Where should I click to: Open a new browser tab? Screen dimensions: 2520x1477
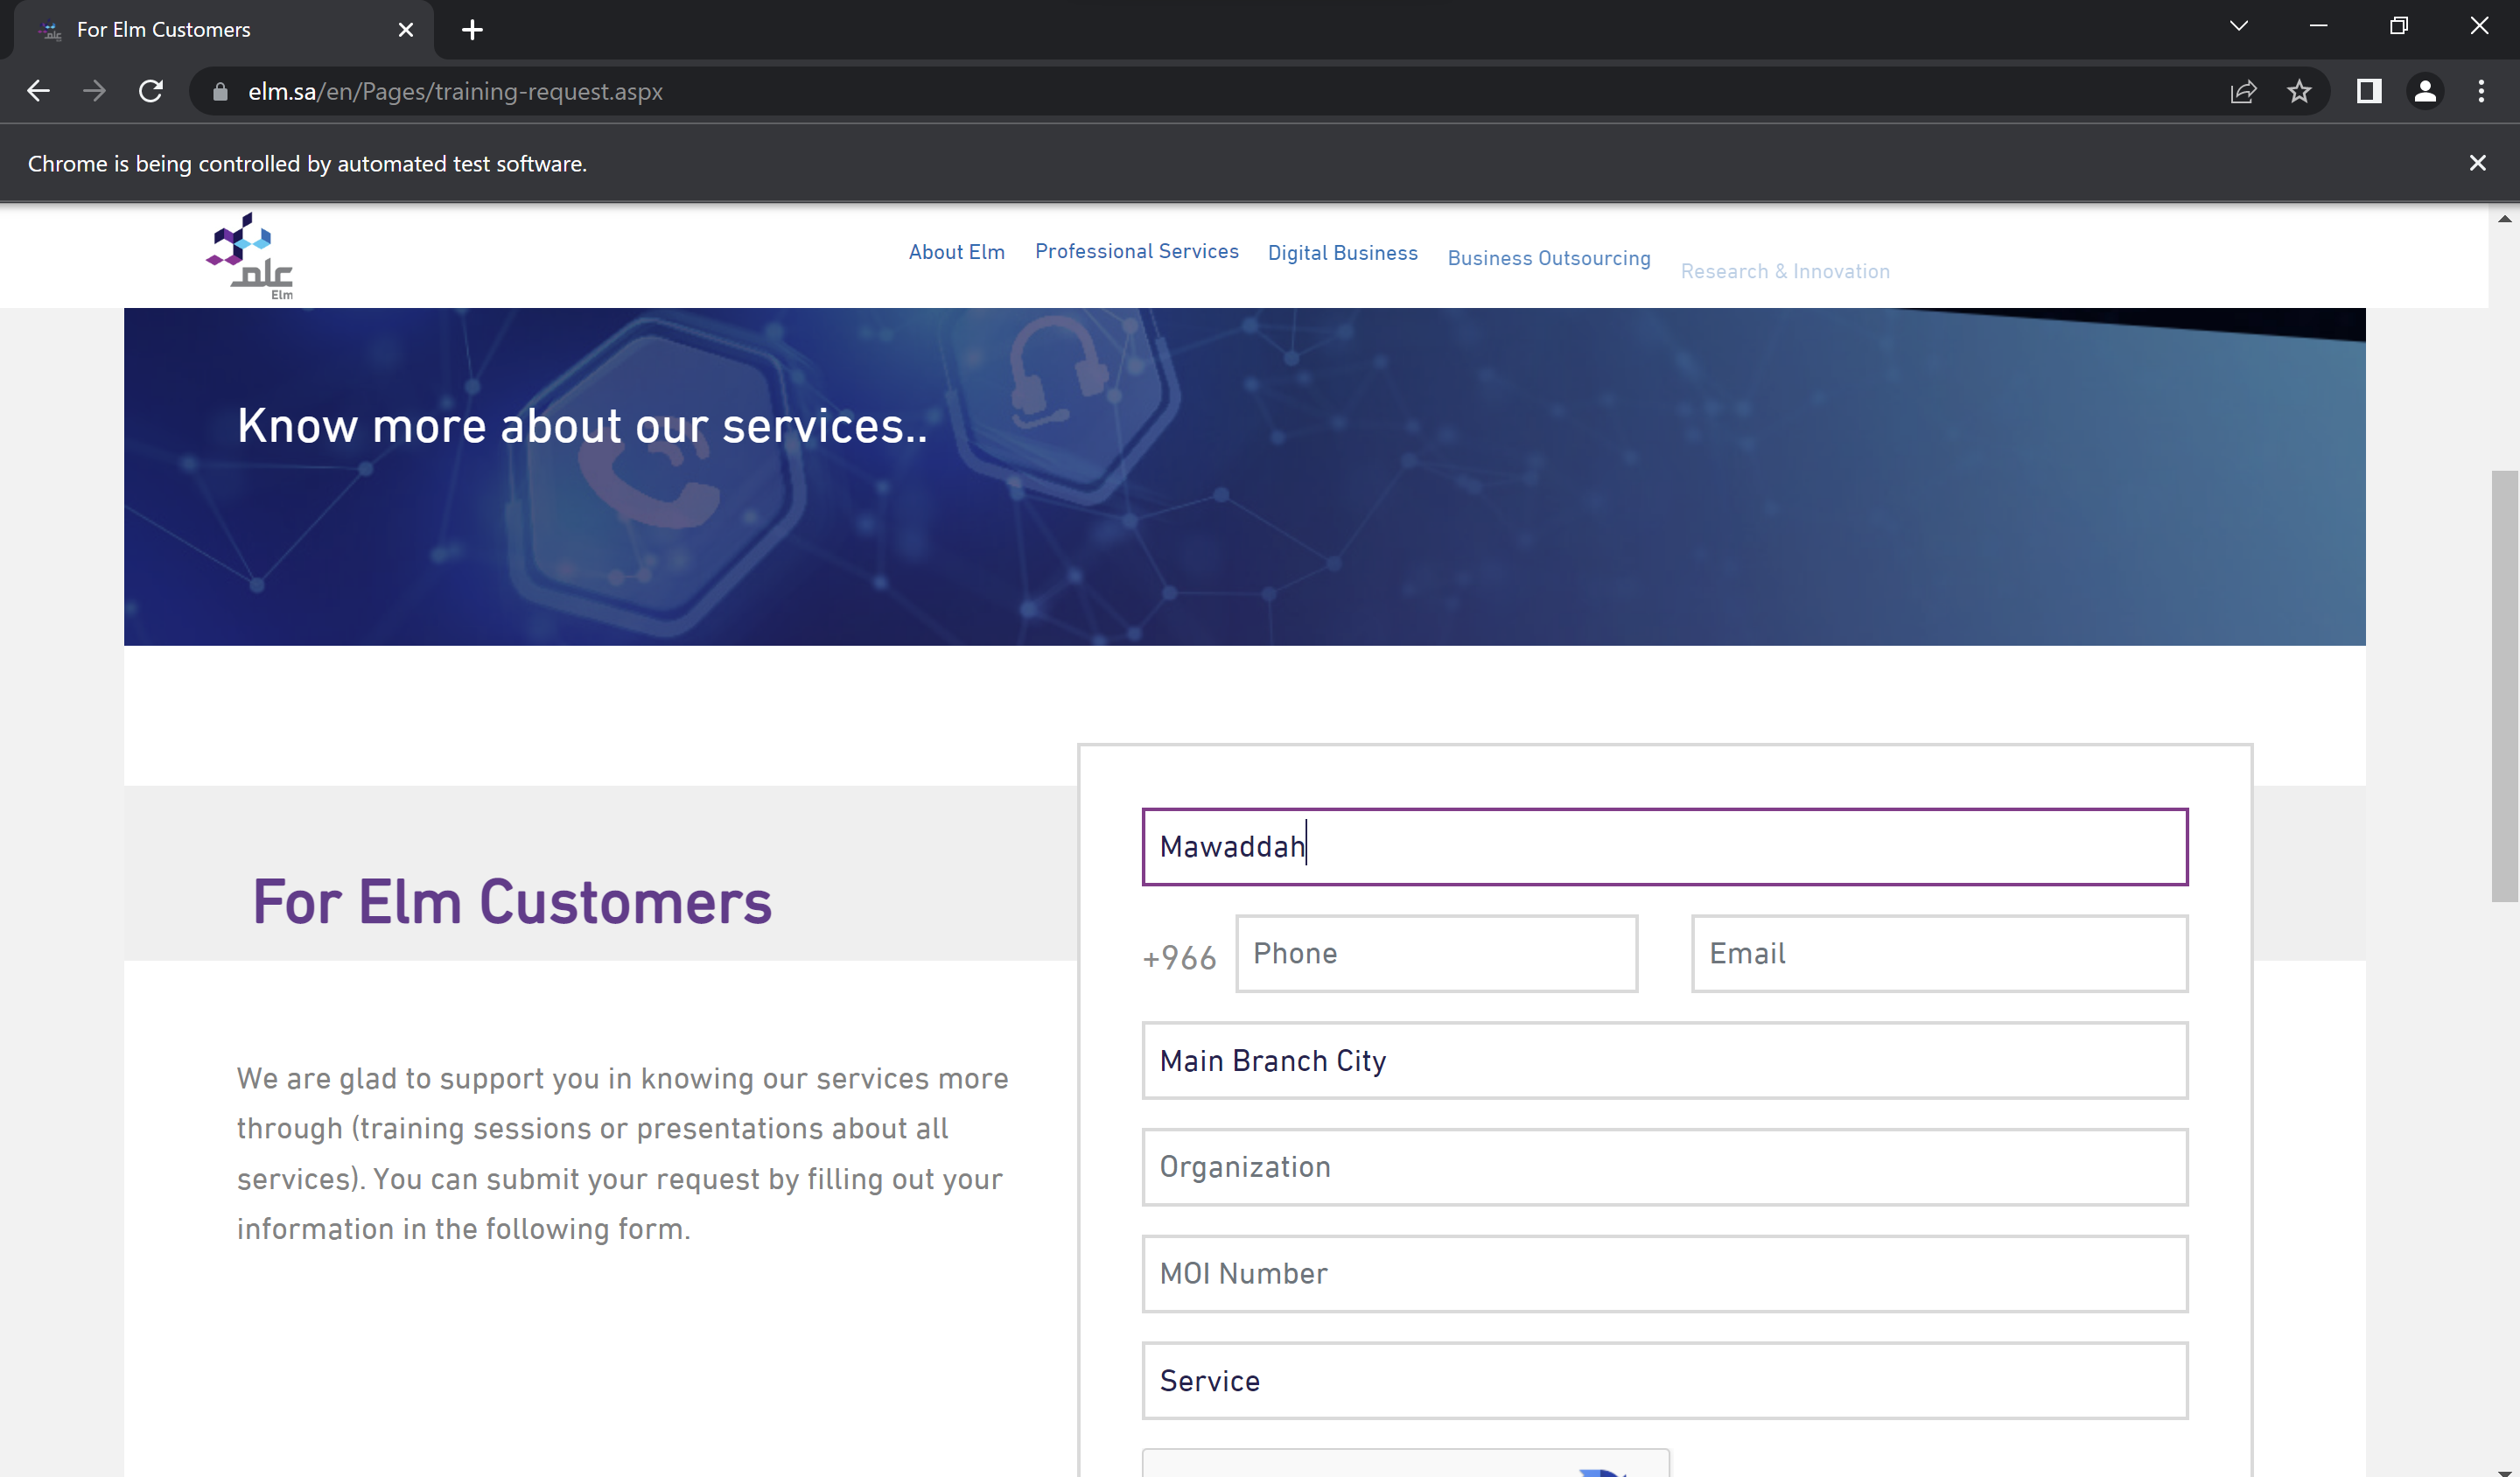coord(471,29)
